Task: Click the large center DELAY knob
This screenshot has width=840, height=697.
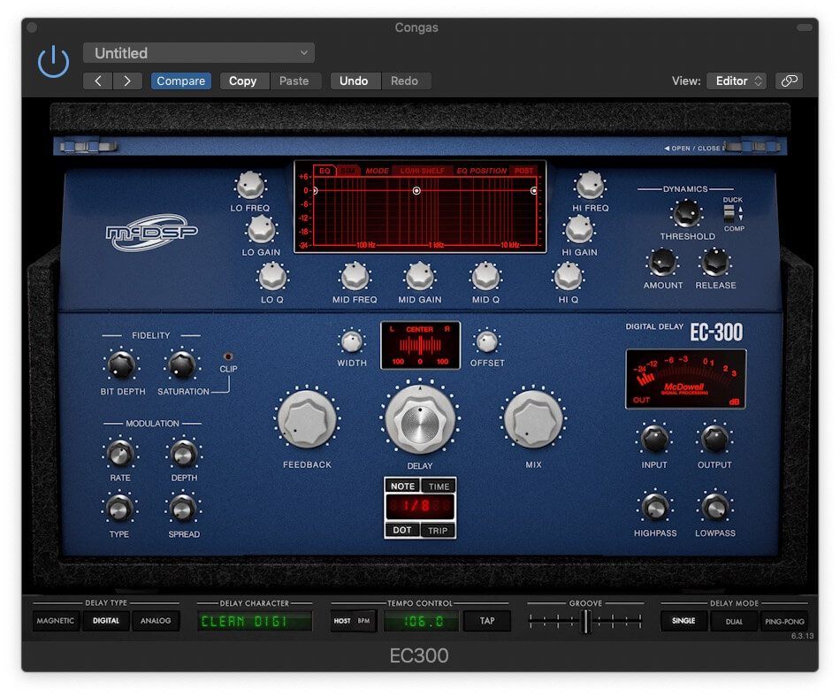Action: [x=420, y=420]
